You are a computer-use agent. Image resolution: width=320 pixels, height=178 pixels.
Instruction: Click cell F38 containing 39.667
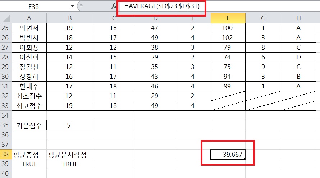point(228,155)
